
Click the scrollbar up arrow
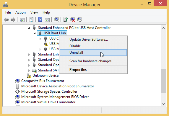pyautogui.click(x=163, y=28)
